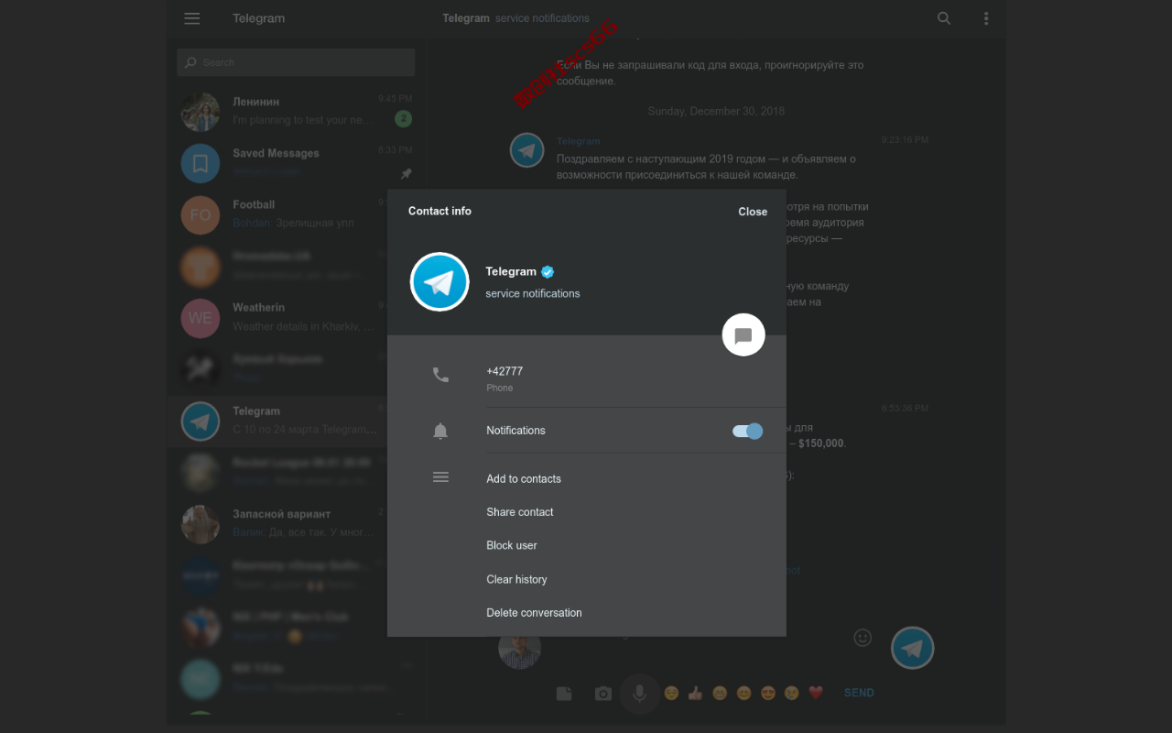Open the three-dot more options menu

(x=986, y=18)
